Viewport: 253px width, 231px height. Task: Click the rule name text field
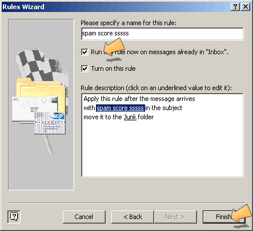[x=162, y=34]
